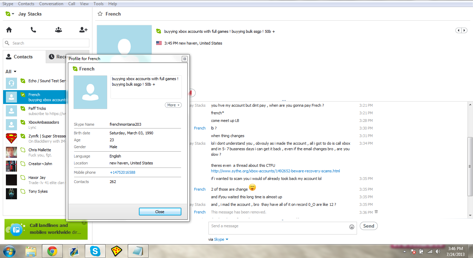473x258 pixels.
Task: Click the network signal tray icon
Action: (430, 251)
